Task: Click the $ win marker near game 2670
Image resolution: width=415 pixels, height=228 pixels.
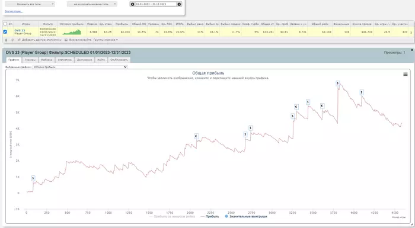Action: (245, 134)
